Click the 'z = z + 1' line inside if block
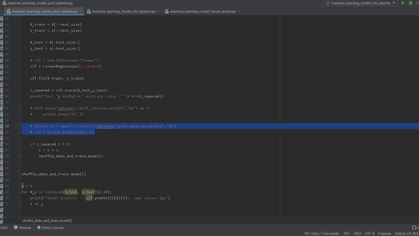This screenshot has width=419, height=236. [48, 150]
